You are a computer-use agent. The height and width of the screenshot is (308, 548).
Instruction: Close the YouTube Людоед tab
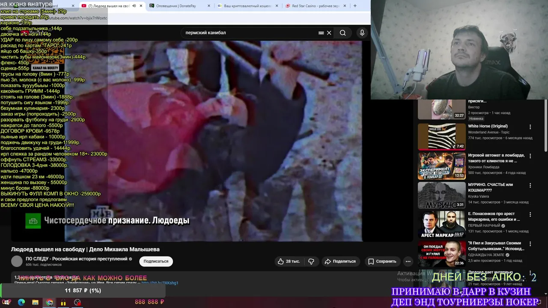tap(141, 6)
